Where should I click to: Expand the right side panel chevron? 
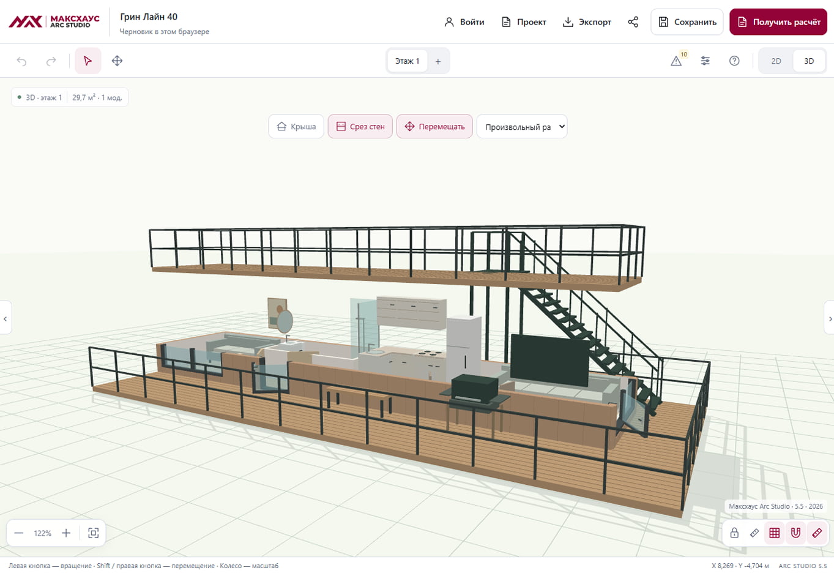click(x=829, y=318)
